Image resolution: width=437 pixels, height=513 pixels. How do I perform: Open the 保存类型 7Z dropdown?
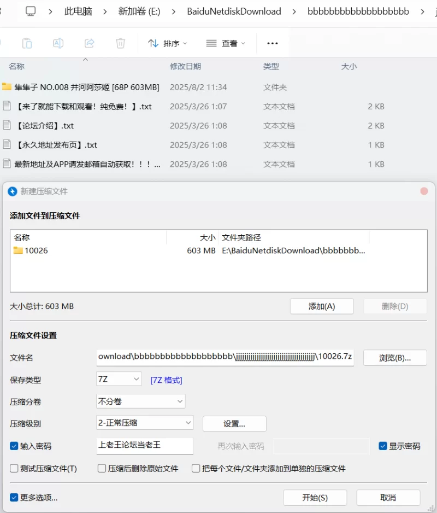click(119, 379)
